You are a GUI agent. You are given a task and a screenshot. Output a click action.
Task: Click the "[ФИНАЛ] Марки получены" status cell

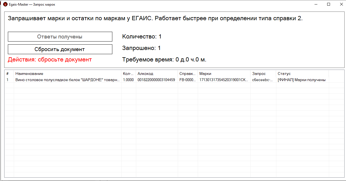pos(301,80)
